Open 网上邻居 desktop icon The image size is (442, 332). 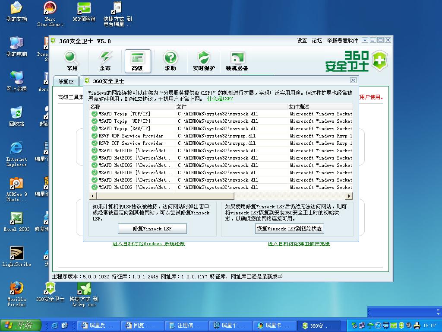(x=17, y=81)
